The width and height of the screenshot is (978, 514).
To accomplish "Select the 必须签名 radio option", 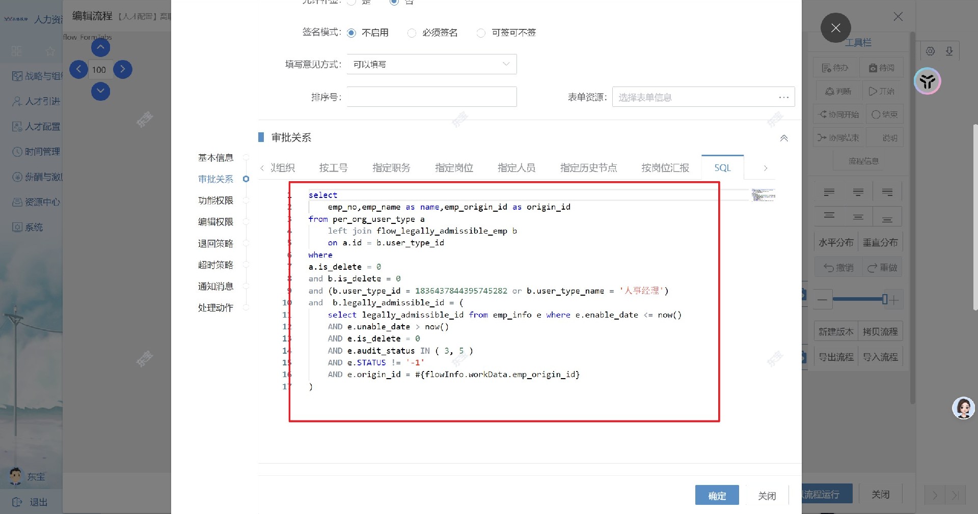I will (412, 33).
